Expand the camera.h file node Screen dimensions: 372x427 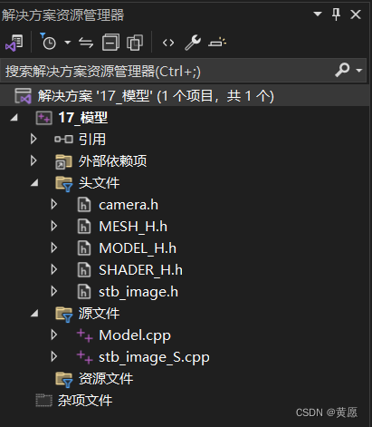coord(54,204)
